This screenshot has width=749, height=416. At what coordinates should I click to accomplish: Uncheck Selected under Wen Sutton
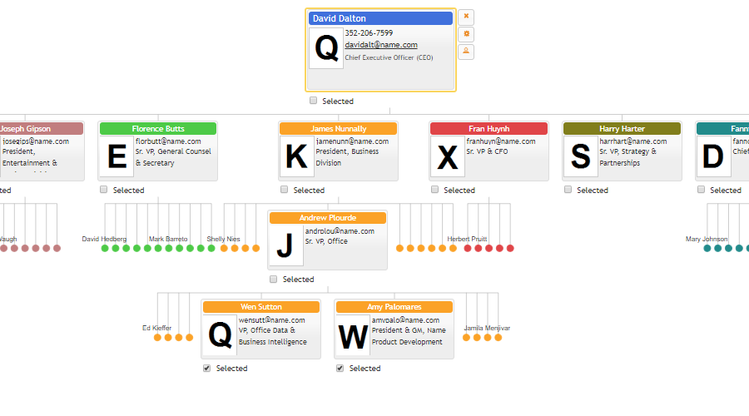[x=207, y=369]
